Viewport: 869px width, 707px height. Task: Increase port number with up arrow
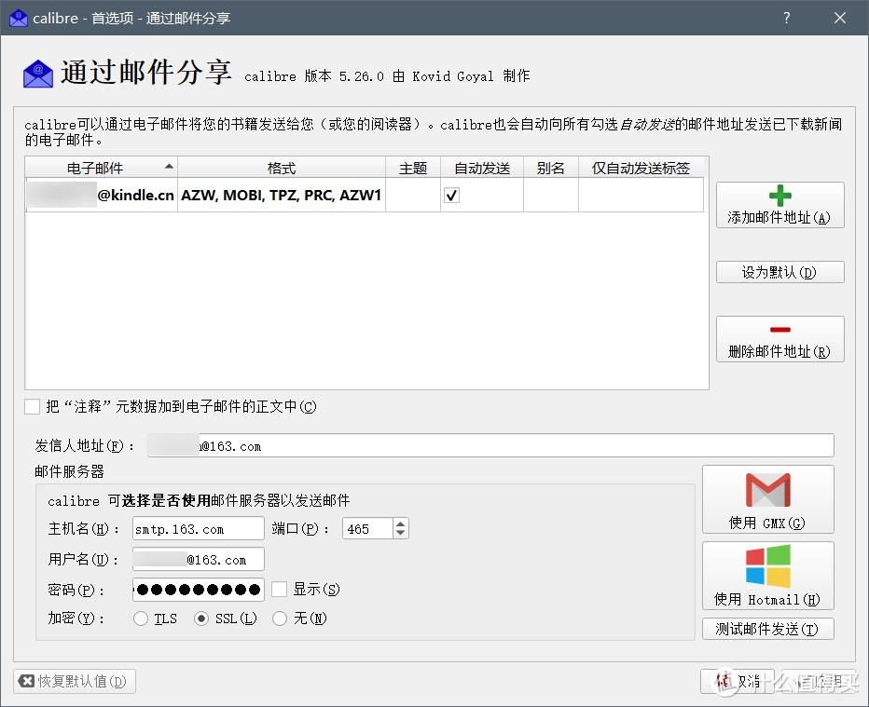[400, 524]
